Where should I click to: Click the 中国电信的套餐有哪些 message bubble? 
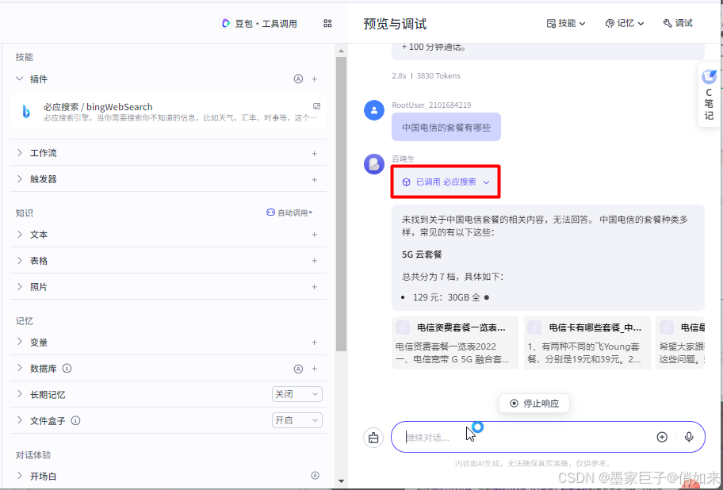tap(446, 127)
